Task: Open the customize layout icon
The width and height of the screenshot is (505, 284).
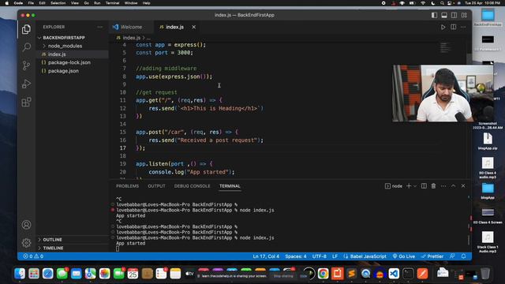Action: tap(464, 15)
